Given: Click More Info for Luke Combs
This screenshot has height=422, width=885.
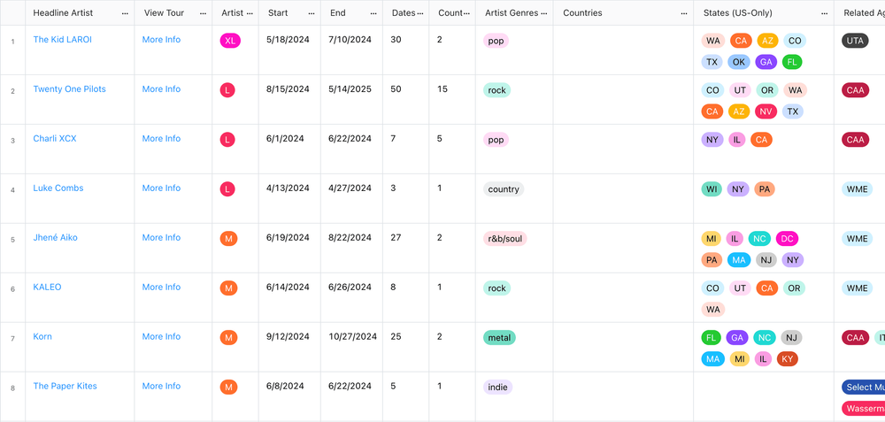Looking at the screenshot, I should (161, 188).
